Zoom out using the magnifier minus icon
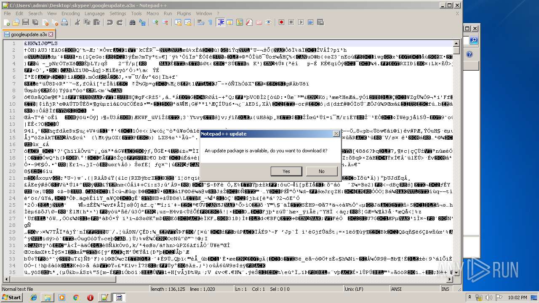This screenshot has height=303, width=539. (x=165, y=22)
